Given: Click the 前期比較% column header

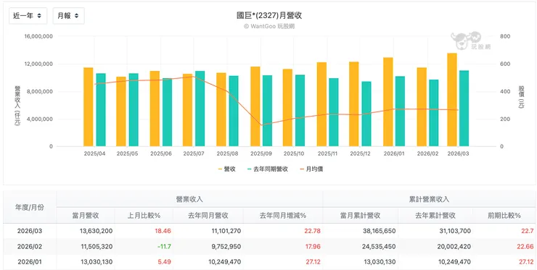Looking at the screenshot, I should click(x=504, y=216).
